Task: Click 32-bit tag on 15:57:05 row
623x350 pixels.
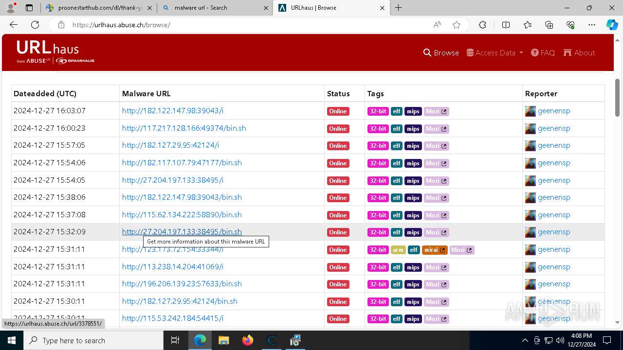Action: pyautogui.click(x=378, y=146)
